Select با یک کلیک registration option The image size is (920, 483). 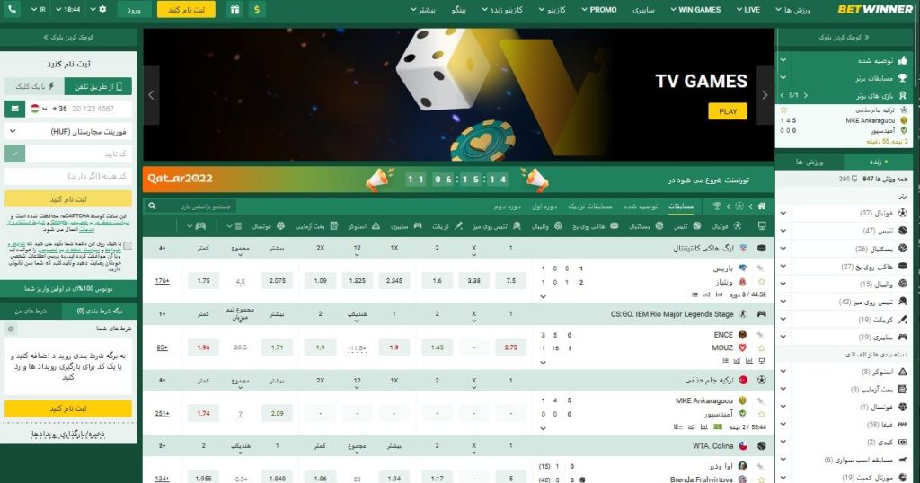tap(35, 86)
